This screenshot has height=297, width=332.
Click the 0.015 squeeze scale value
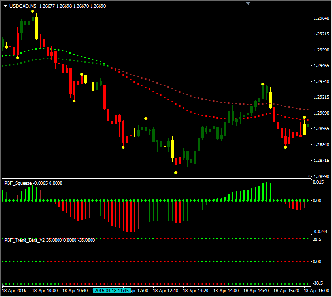pyautogui.click(x=318, y=182)
